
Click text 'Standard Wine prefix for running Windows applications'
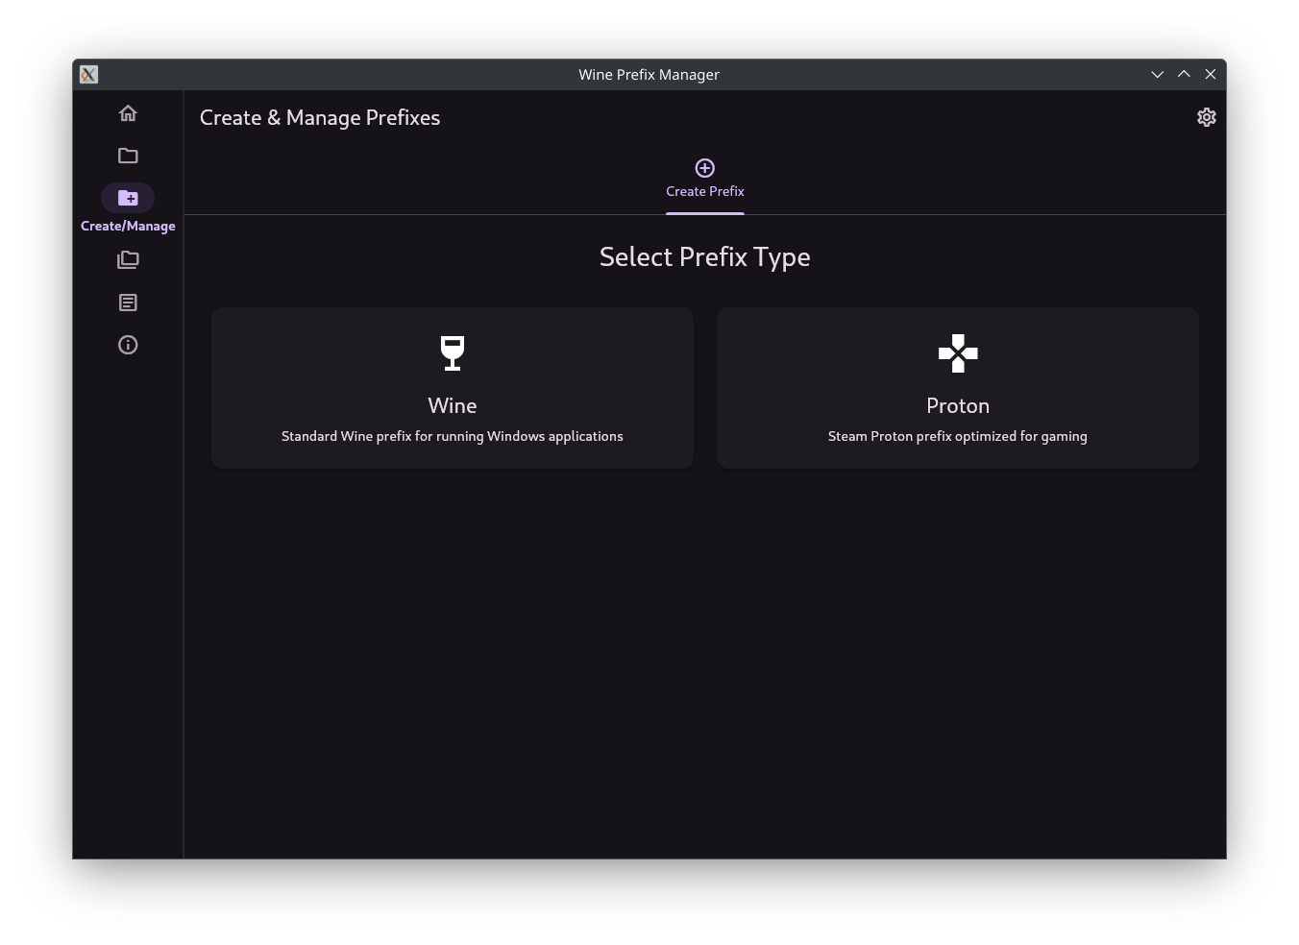click(453, 436)
